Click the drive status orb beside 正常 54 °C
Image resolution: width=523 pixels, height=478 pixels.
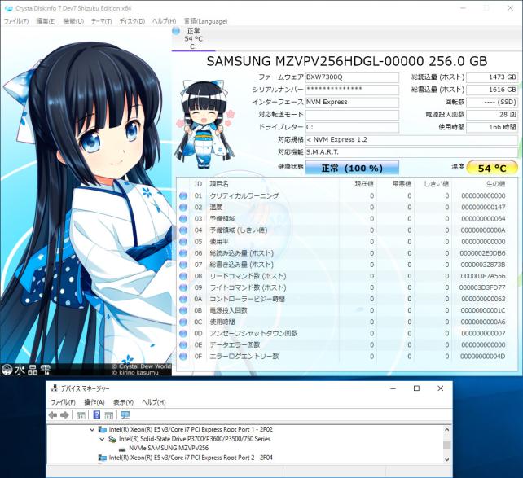tap(176, 31)
